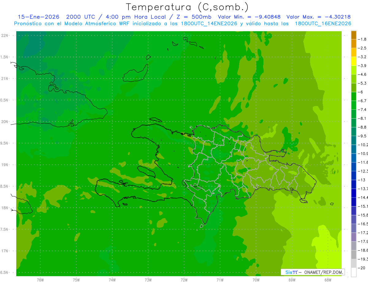Click the "73W" longitude label
Image resolution: width=368 pixels, height=284 pixels.
148,280
